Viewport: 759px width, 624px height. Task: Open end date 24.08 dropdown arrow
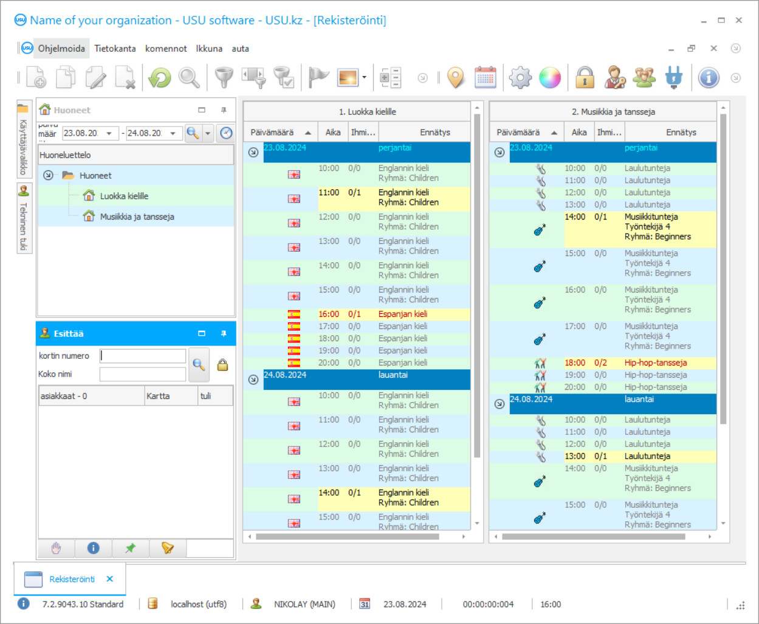pos(173,133)
